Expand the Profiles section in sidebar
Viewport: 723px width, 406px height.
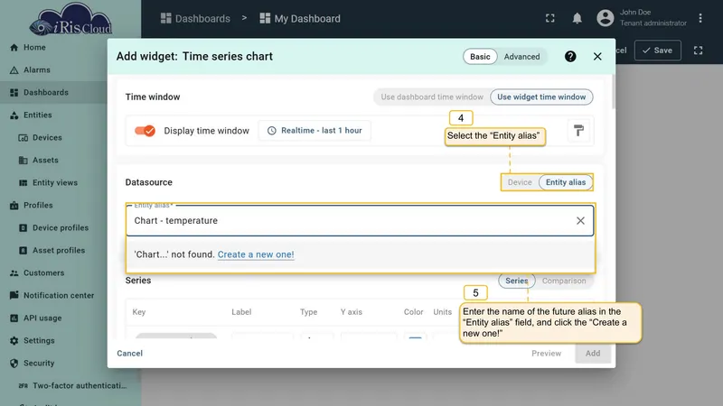[38, 206]
